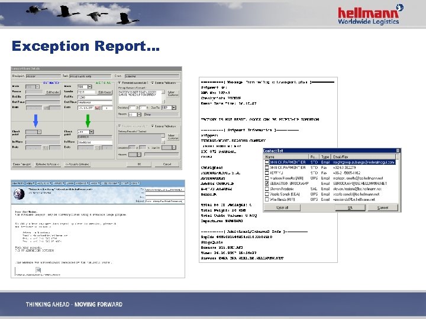Open the lower Due To dropdown
Image resolution: width=426 pixels, height=319 pixels.
173,148
